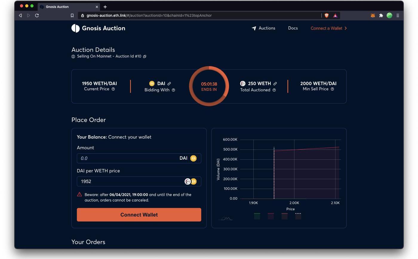
Task: Click the Min Sell Price help icon
Action: (x=332, y=89)
